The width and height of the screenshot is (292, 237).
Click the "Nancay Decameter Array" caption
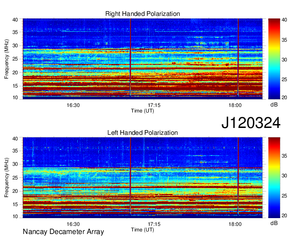pos(63,231)
